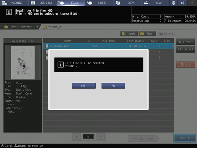Click the info icon in delete dialog

61,64
